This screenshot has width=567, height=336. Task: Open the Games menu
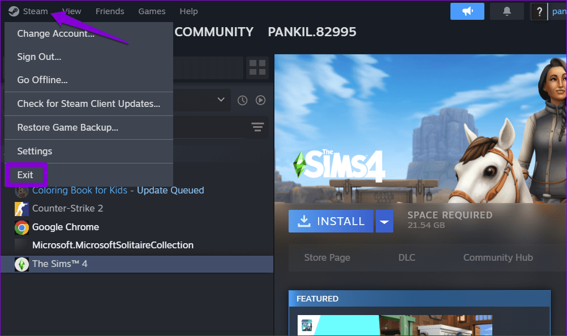pyautogui.click(x=152, y=11)
